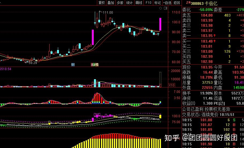Add the stock with +自选
The height and width of the screenshot is (148, 244).
pos(167,3)
